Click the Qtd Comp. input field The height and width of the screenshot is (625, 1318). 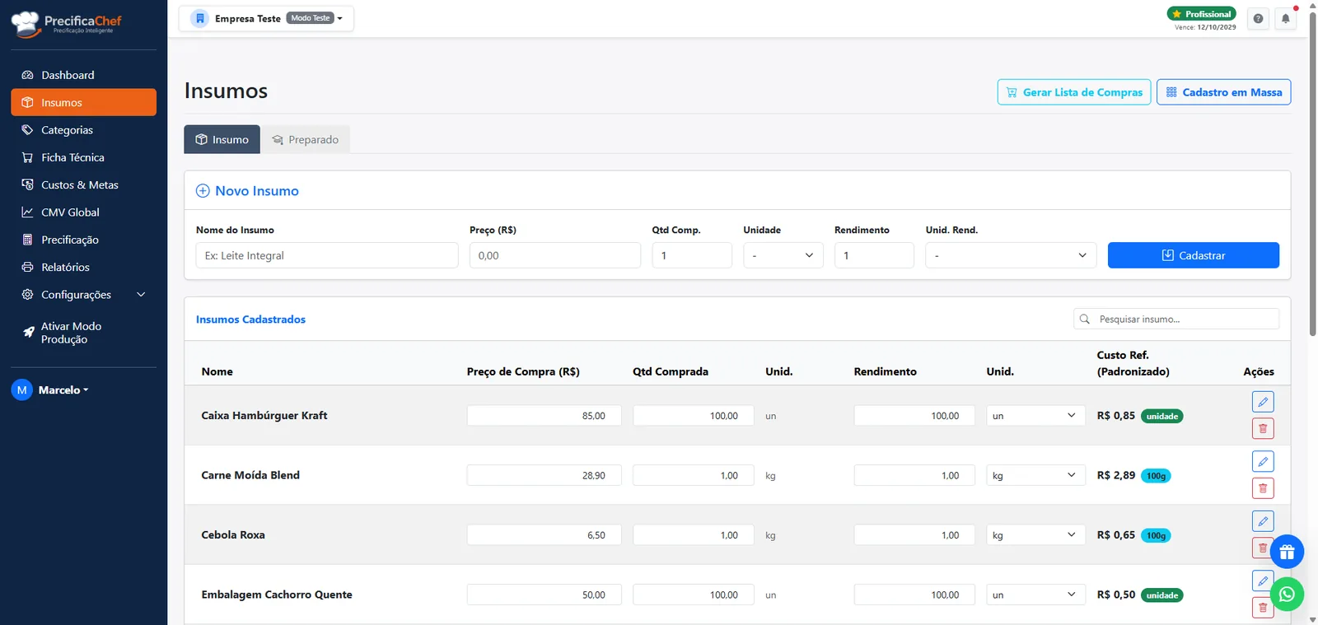tap(692, 255)
